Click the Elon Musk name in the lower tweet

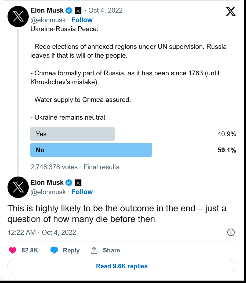pyautogui.click(x=47, y=183)
